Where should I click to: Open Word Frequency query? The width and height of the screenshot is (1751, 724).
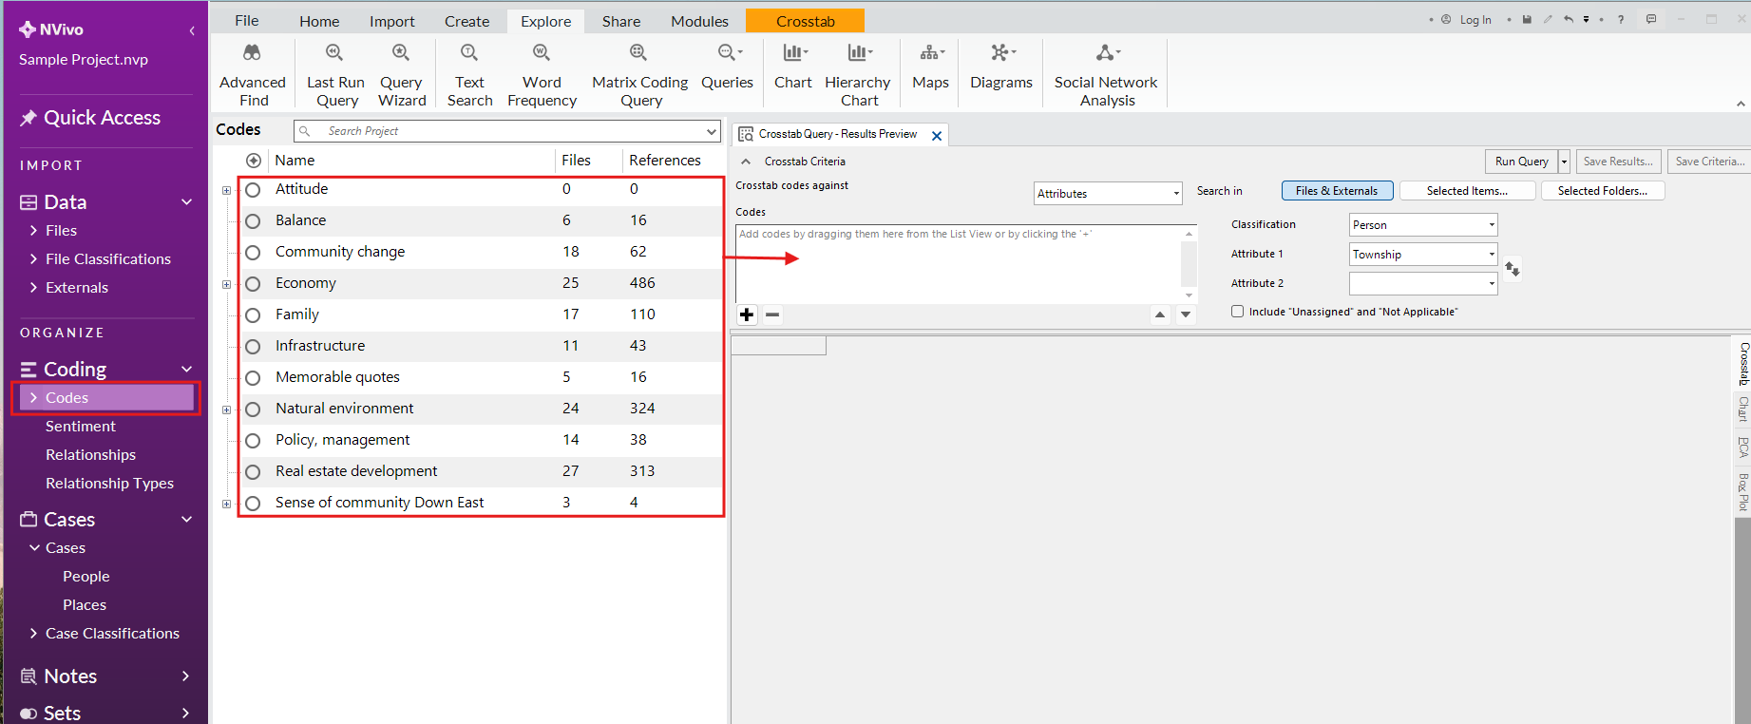(542, 75)
